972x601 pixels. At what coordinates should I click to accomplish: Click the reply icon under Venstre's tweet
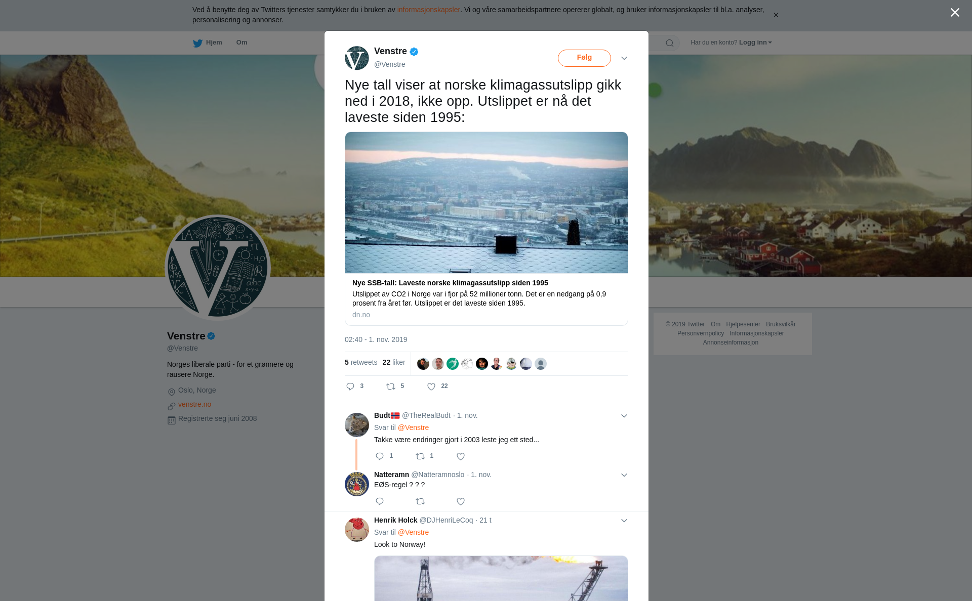350,387
